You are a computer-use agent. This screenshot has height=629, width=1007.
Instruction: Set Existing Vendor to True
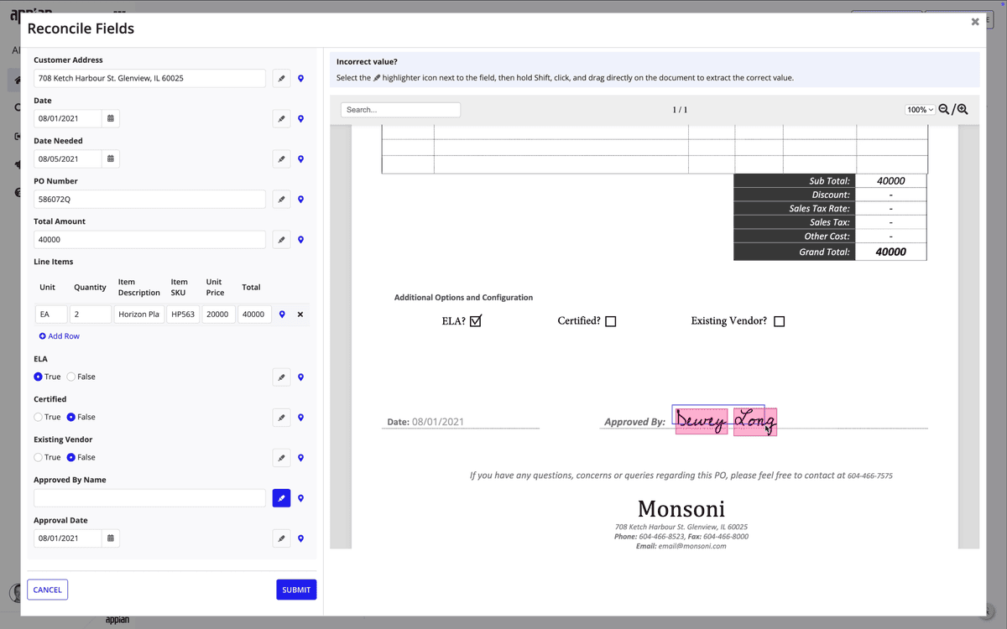point(39,458)
